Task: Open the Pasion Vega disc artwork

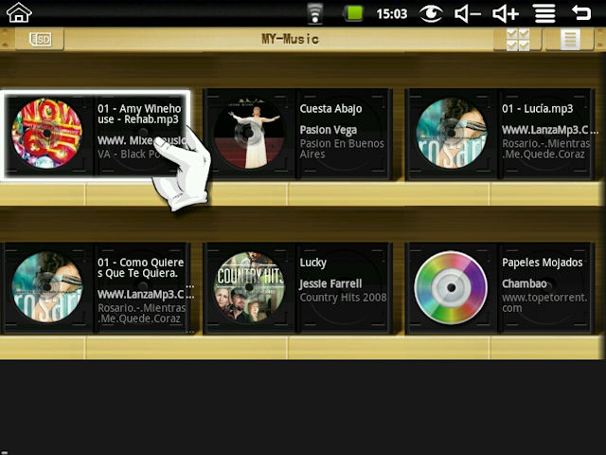Action: (x=249, y=134)
